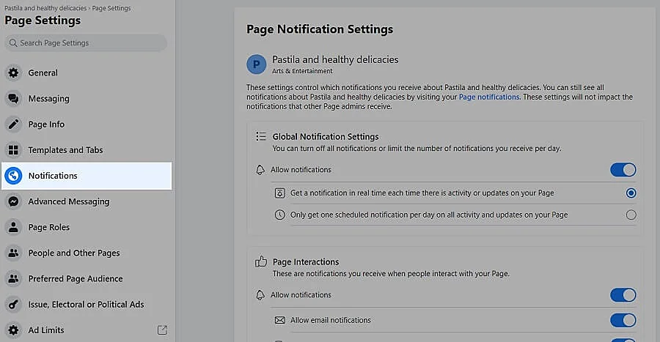Click the Page Info pencil icon

coord(13,124)
